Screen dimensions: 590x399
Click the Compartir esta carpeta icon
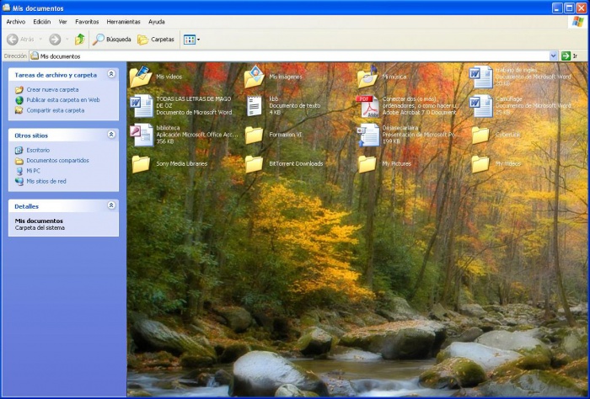click(19, 110)
